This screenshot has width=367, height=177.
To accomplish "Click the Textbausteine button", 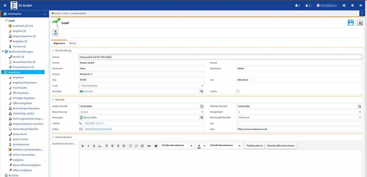I will click(x=254, y=146).
